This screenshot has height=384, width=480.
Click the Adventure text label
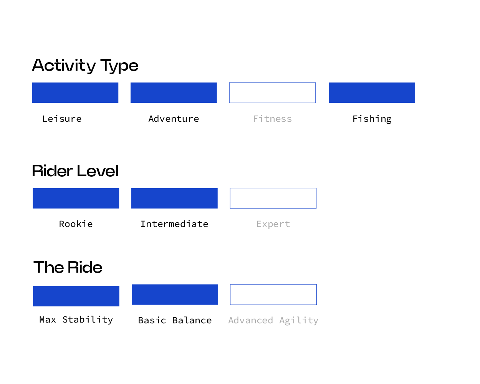pos(174,119)
